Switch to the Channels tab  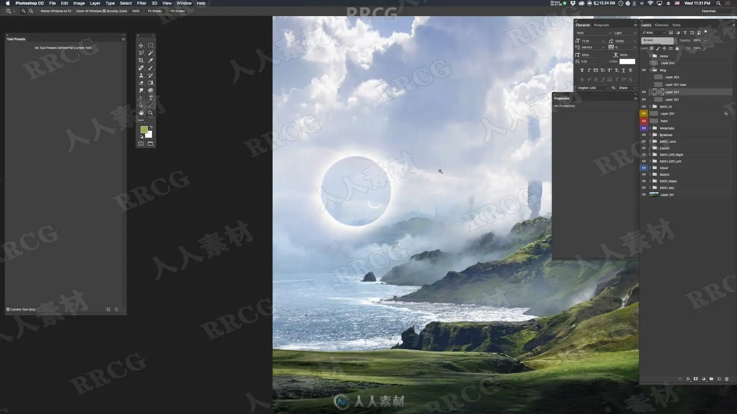[x=661, y=25]
